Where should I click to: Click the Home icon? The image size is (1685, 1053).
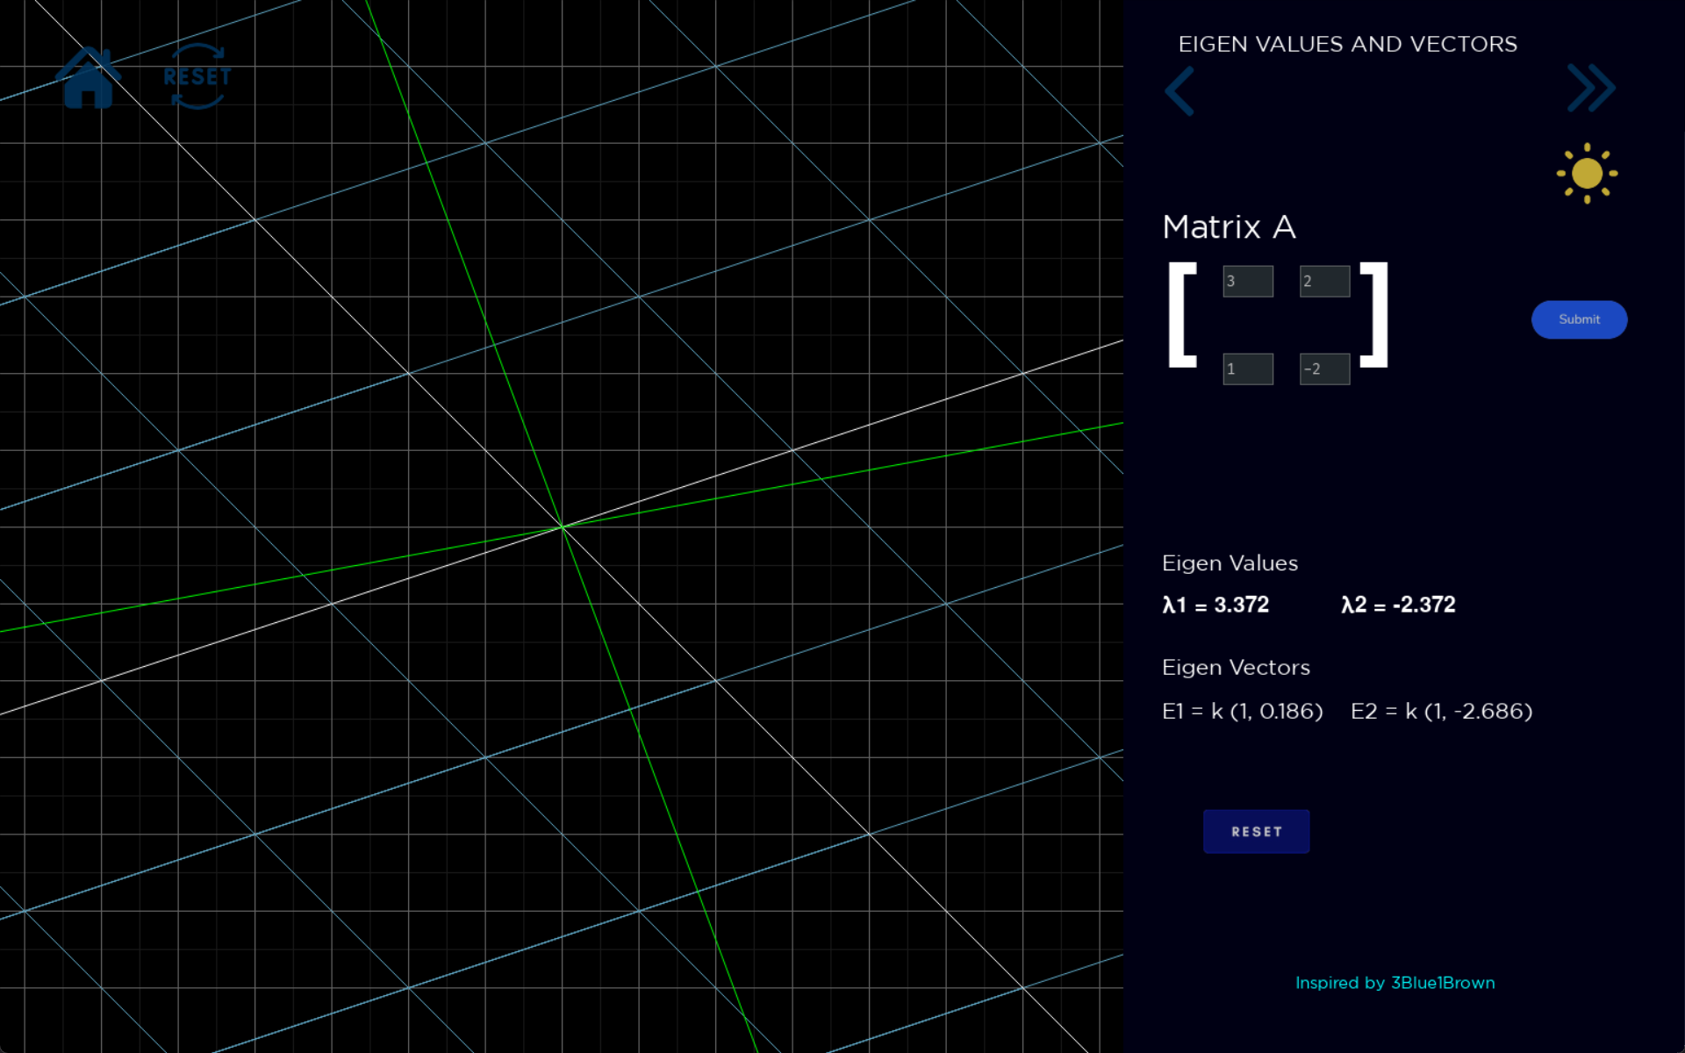pyautogui.click(x=89, y=77)
